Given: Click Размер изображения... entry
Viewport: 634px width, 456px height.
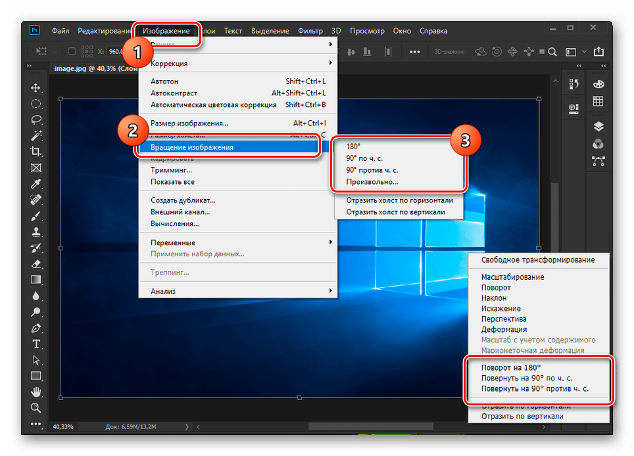Looking at the screenshot, I should coord(238,123).
